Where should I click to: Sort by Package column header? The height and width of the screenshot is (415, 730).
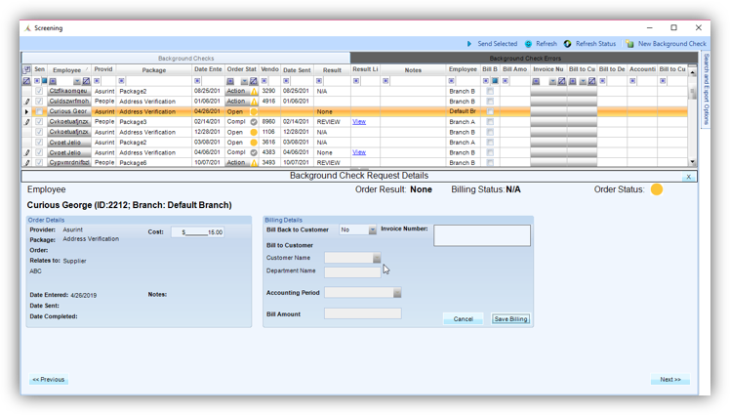[x=154, y=70]
